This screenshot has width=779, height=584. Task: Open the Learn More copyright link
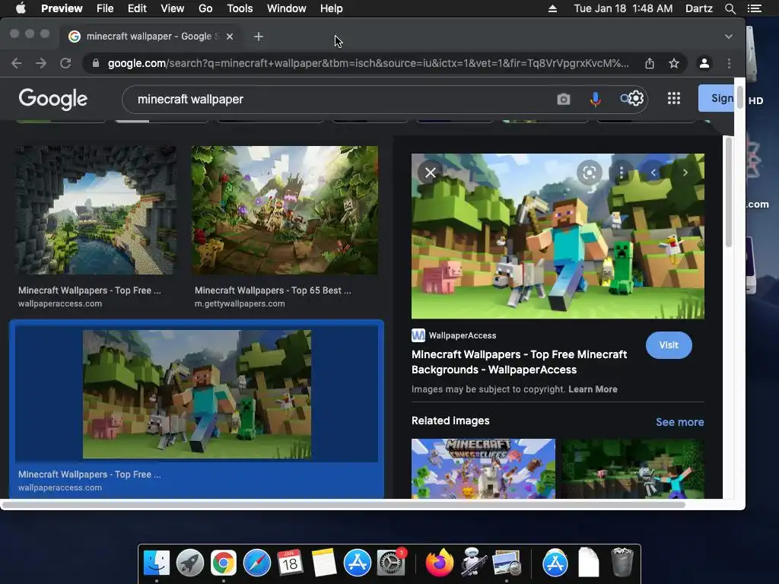(593, 389)
